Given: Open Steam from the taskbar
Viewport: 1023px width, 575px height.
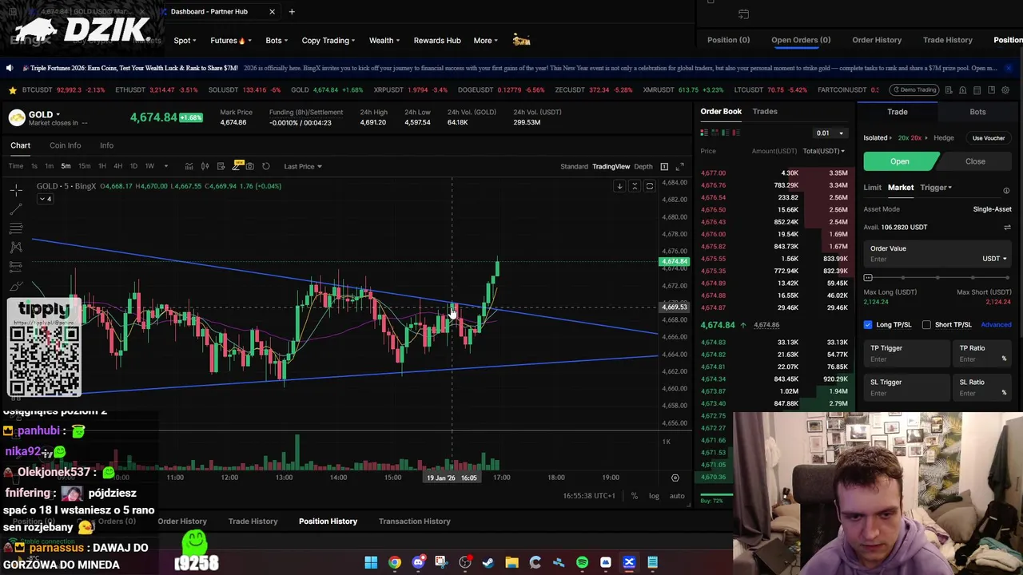Looking at the screenshot, I should pos(488,562).
